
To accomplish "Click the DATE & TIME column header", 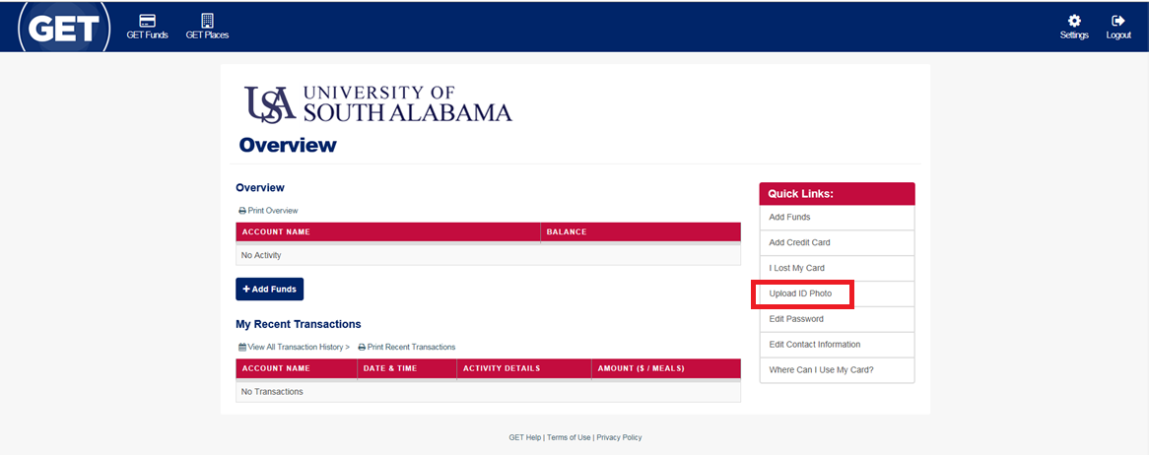I will tap(407, 368).
